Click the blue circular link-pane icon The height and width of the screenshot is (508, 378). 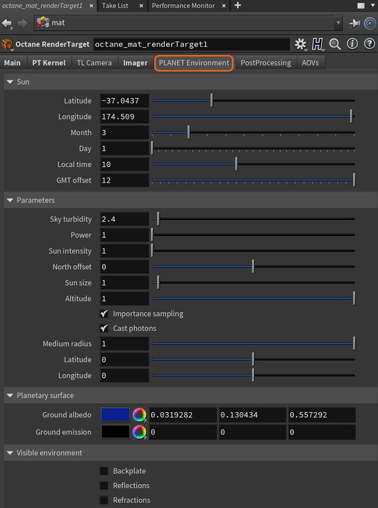coord(369,23)
